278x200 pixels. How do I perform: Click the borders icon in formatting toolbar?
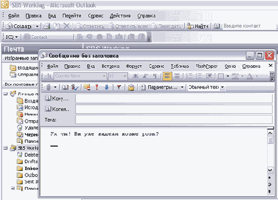click(x=221, y=77)
